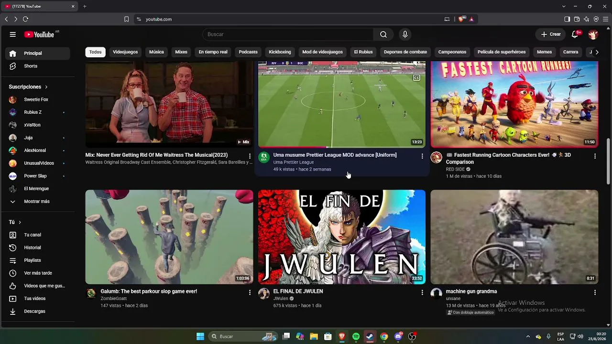The width and height of the screenshot is (612, 344).
Task: Open options menu for EL FINAL DE JWULEN
Action: [x=422, y=292]
